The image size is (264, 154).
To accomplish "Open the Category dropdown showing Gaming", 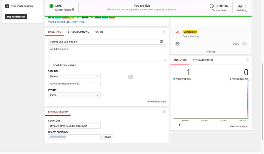I will pos(74,76).
